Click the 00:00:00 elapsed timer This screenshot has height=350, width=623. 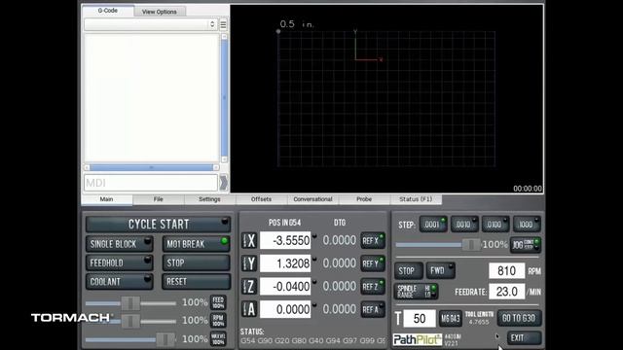pos(528,189)
